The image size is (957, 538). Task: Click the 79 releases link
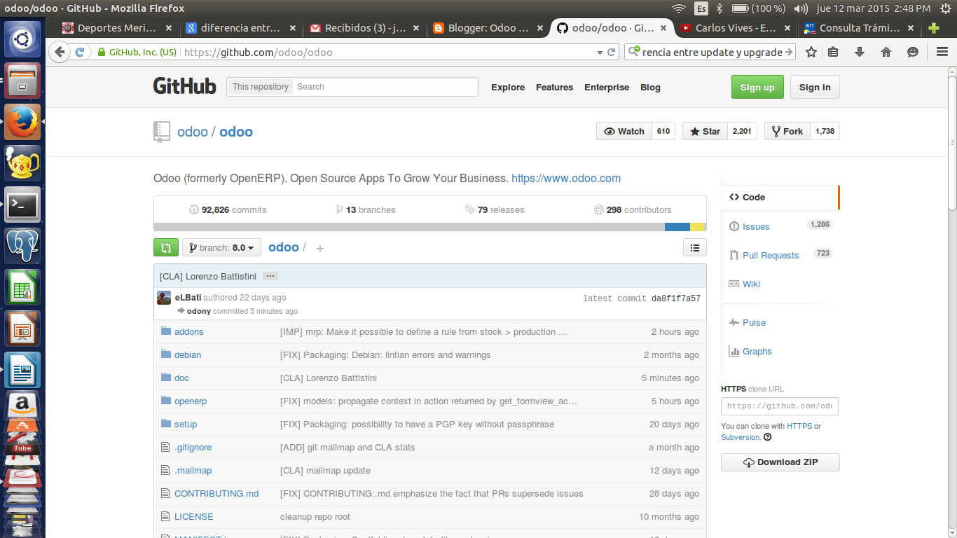tap(495, 209)
